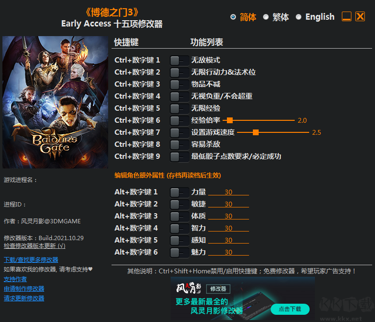The image size is (375, 322).
Task: Minimize the trainer window
Action: (347, 16)
